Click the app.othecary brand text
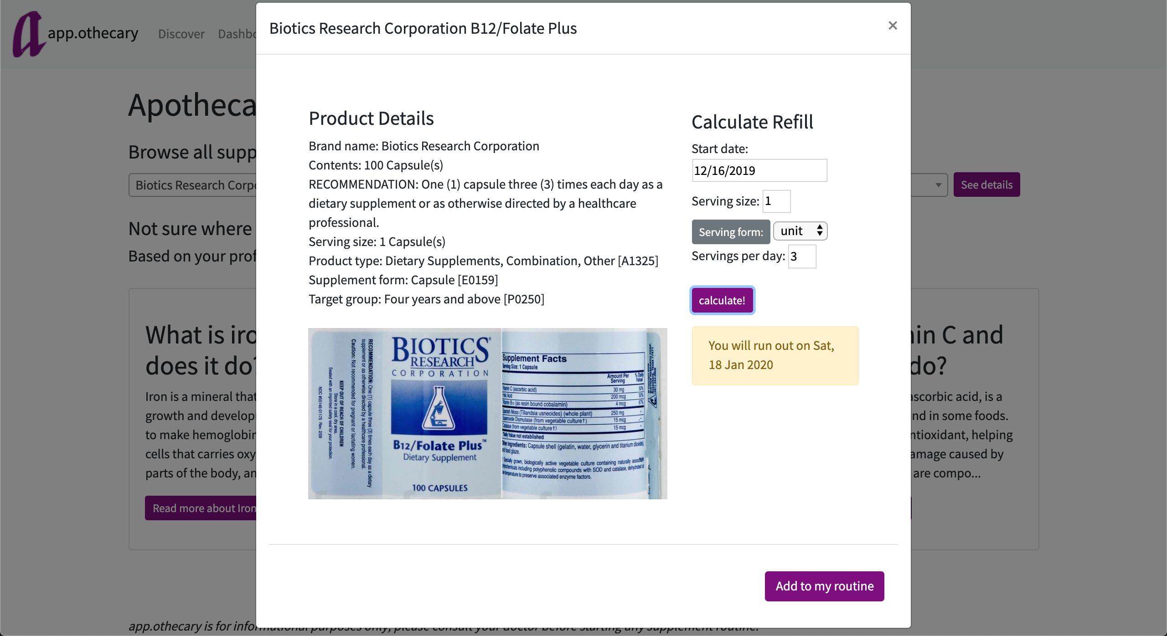Image resolution: width=1167 pixels, height=636 pixels. pyautogui.click(x=93, y=33)
